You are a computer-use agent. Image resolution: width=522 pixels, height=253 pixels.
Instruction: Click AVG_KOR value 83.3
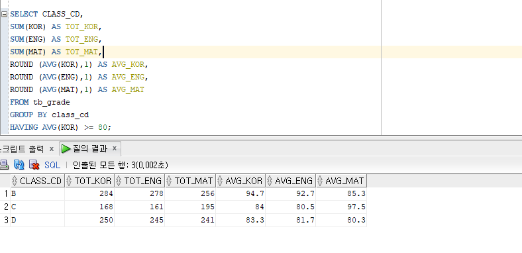(240, 220)
